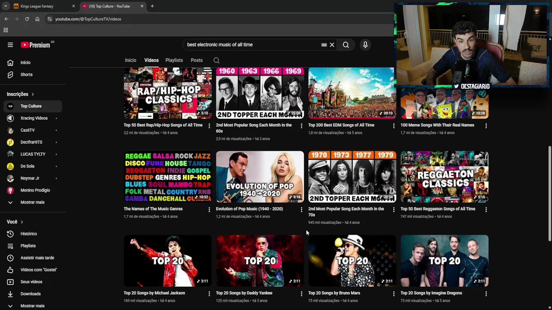This screenshot has width=552, height=310.
Task: Click the browser address bar URL
Action: (88, 19)
